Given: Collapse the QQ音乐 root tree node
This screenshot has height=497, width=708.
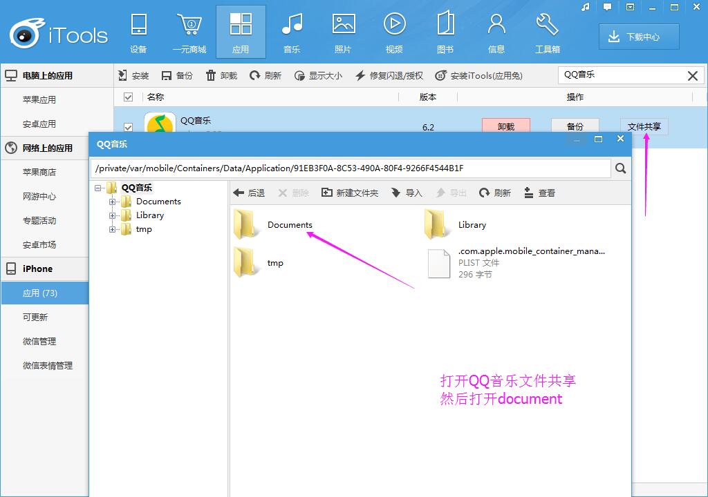Looking at the screenshot, I should point(97,188).
